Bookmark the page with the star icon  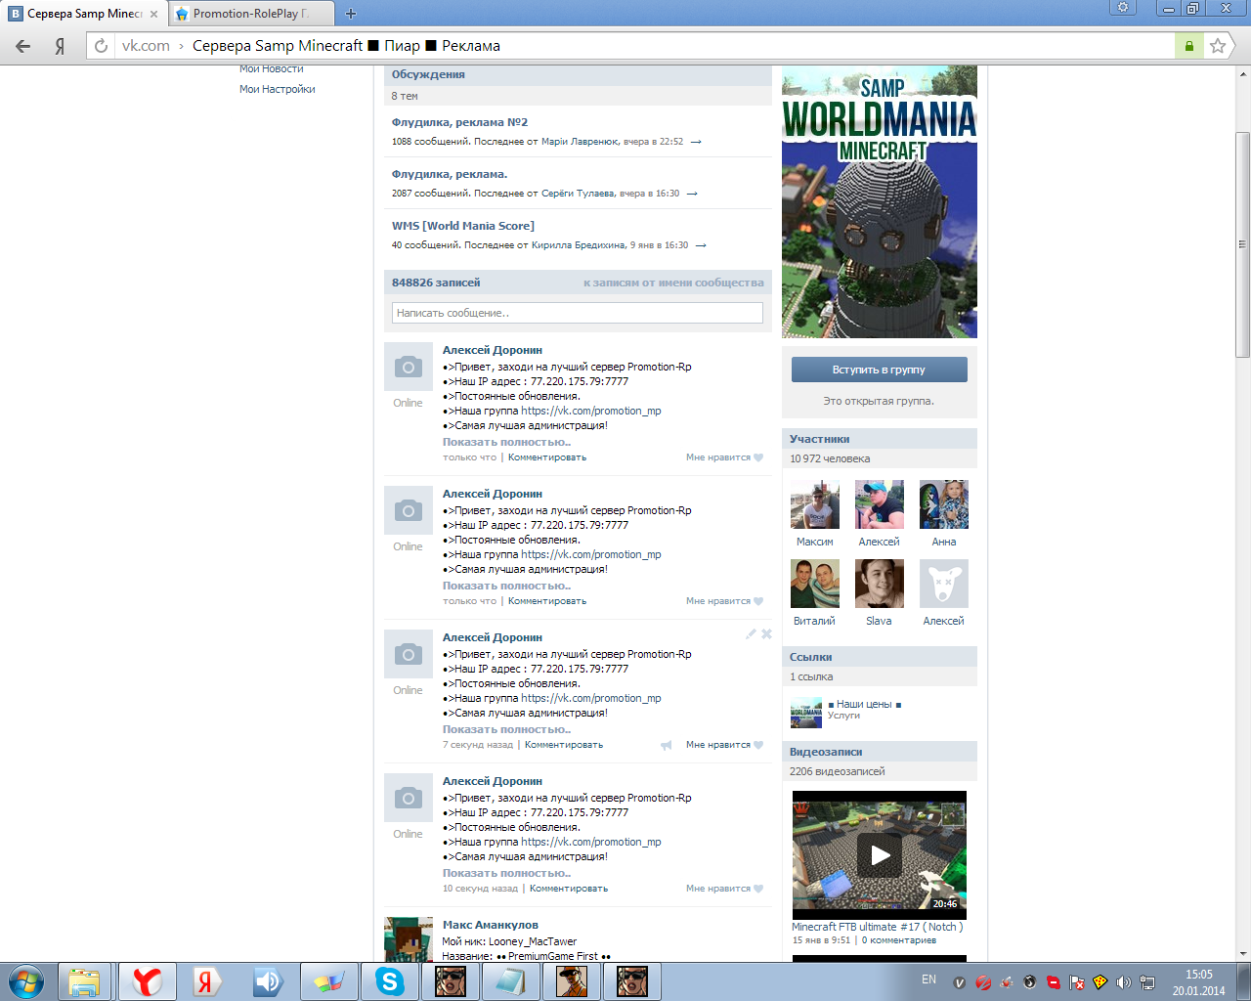1218,46
